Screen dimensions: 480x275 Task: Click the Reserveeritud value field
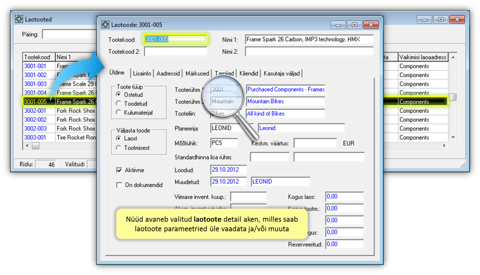click(x=345, y=244)
